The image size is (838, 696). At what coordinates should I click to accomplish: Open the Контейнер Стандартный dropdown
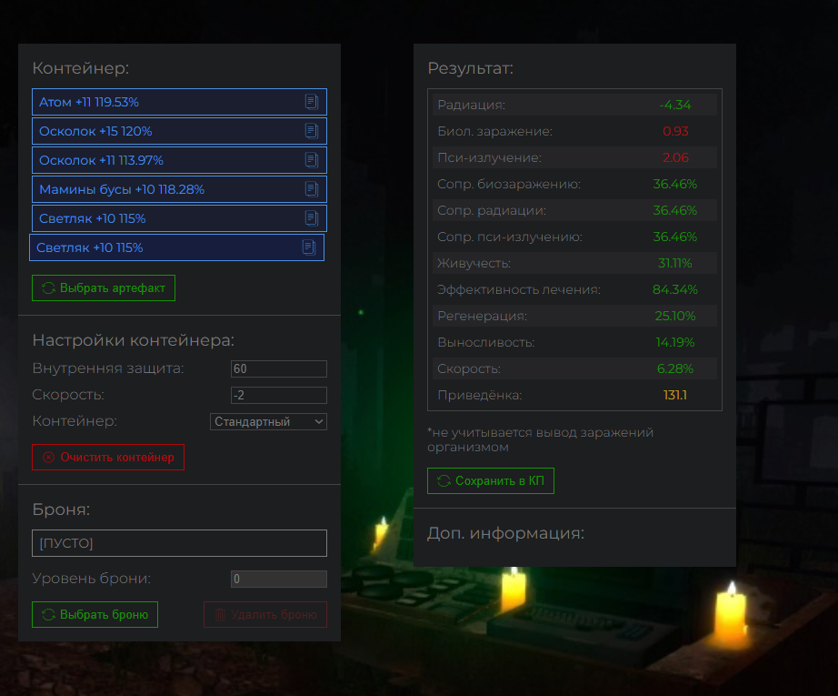click(x=268, y=421)
